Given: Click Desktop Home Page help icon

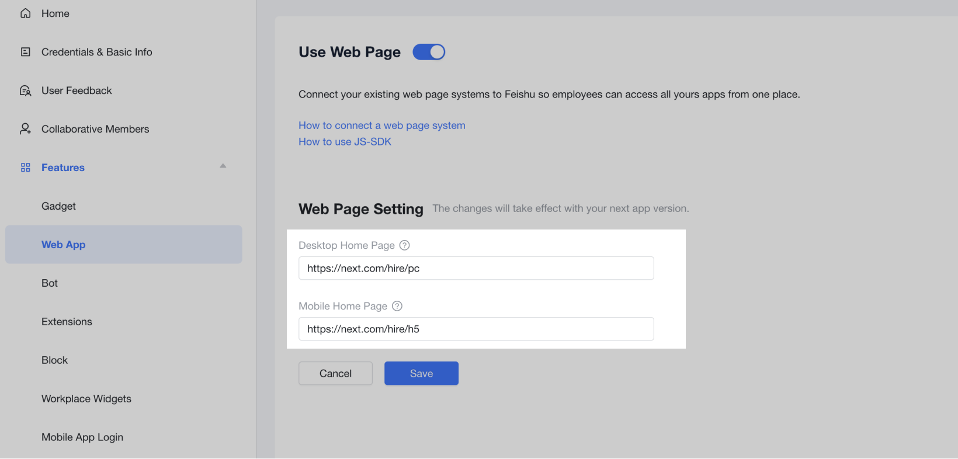Looking at the screenshot, I should [404, 245].
